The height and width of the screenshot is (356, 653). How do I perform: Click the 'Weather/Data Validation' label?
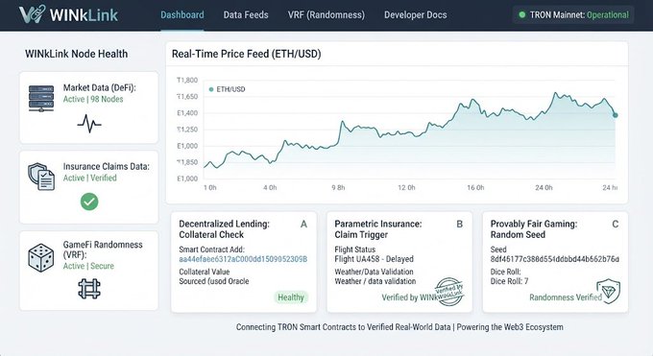pyautogui.click(x=374, y=272)
